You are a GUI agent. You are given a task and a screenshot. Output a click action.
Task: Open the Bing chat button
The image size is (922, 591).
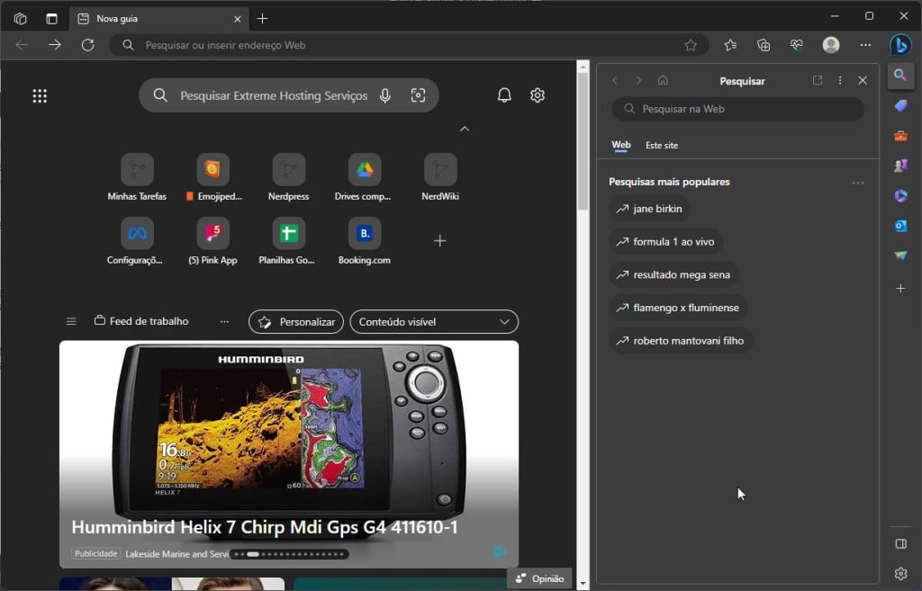[x=900, y=45]
